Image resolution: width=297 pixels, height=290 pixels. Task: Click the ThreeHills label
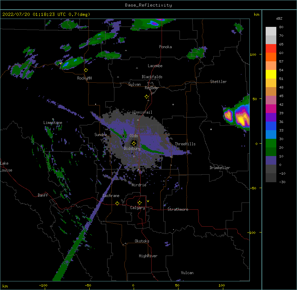coord(185,144)
